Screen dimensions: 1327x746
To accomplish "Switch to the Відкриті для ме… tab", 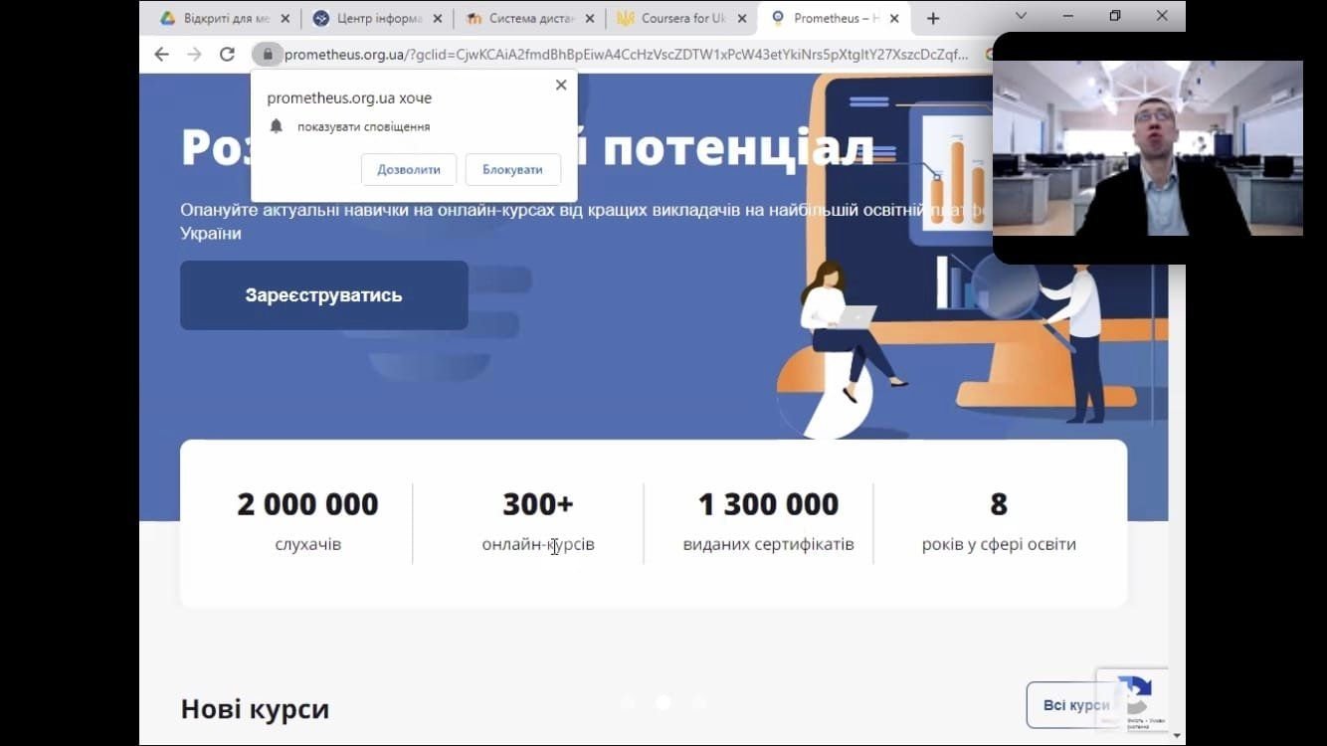I will (226, 18).
